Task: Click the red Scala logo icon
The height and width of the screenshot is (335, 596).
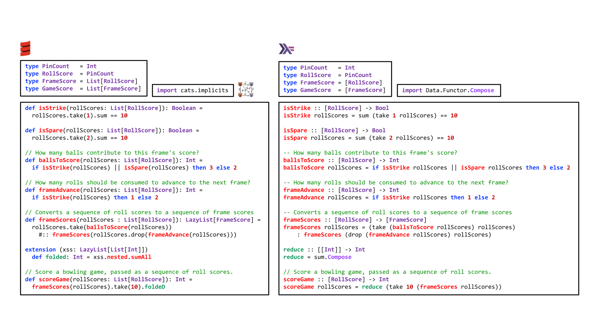Action: point(25,48)
